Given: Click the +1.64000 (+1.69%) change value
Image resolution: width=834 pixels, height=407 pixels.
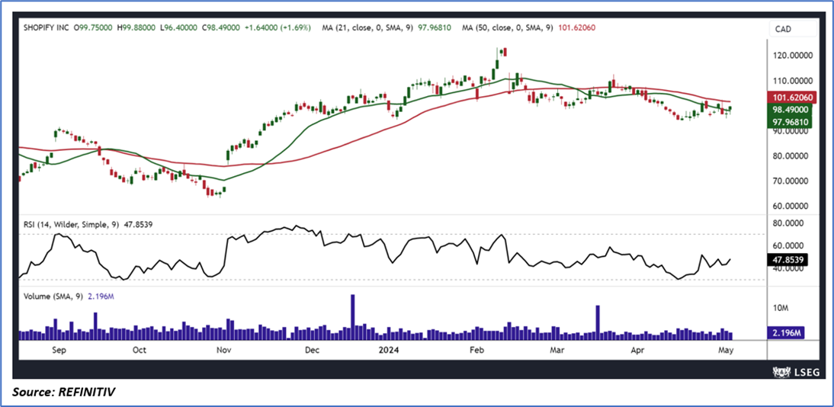Looking at the screenshot, I should point(279,27).
